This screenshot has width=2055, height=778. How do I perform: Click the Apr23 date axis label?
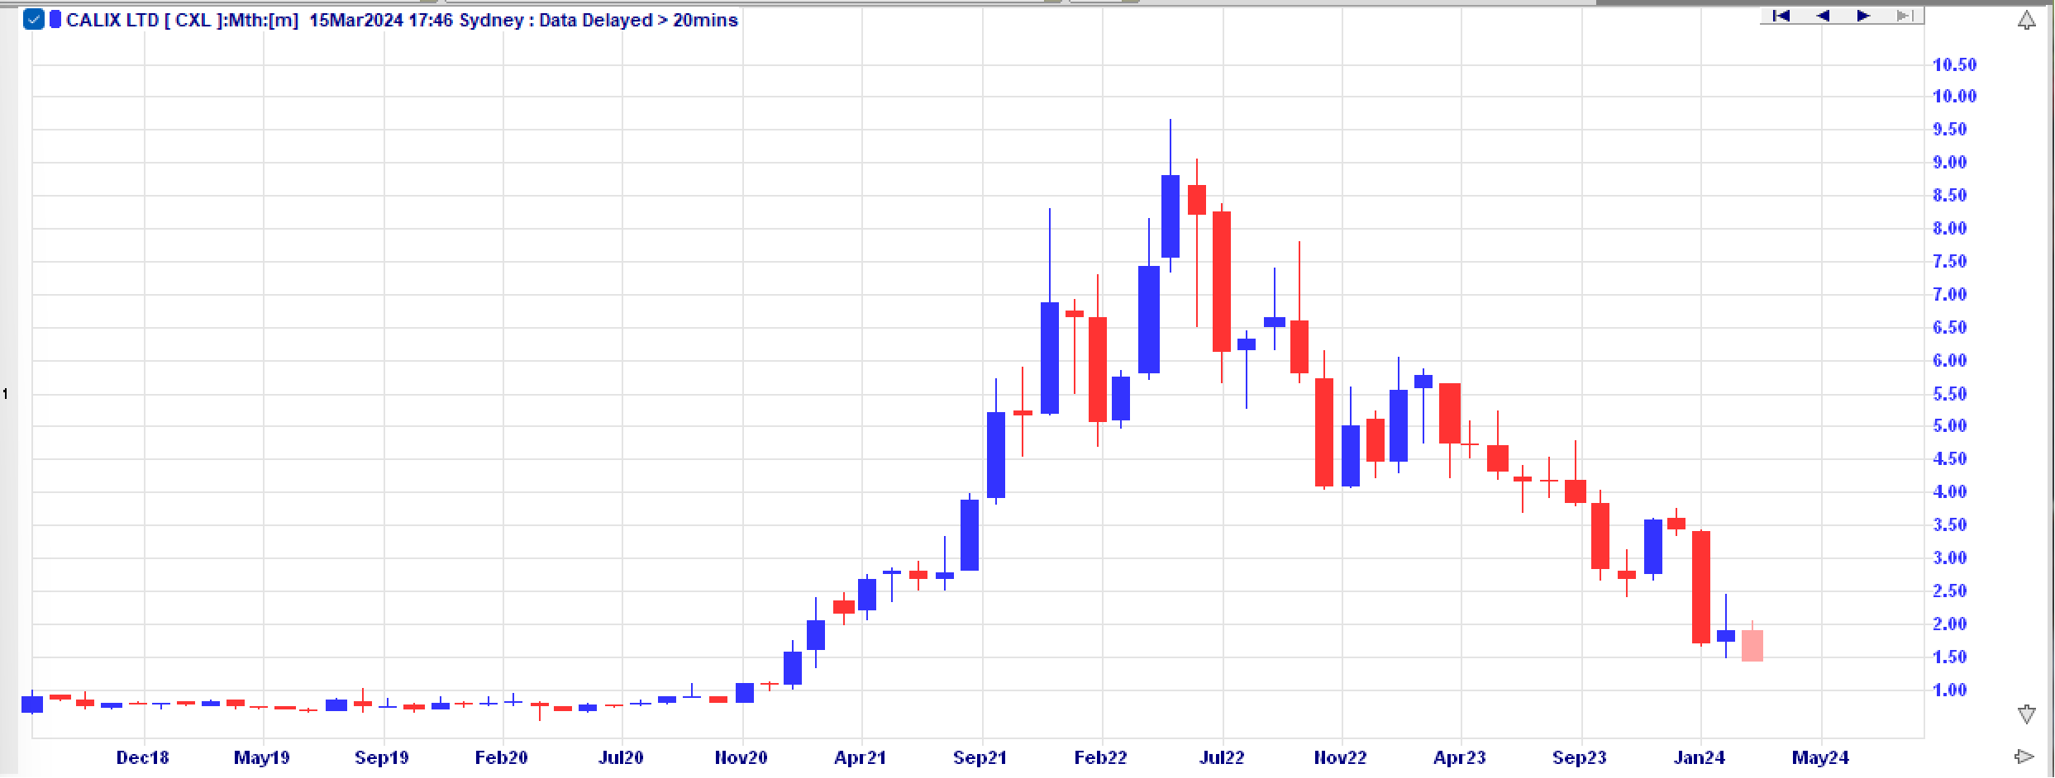pyautogui.click(x=1459, y=757)
